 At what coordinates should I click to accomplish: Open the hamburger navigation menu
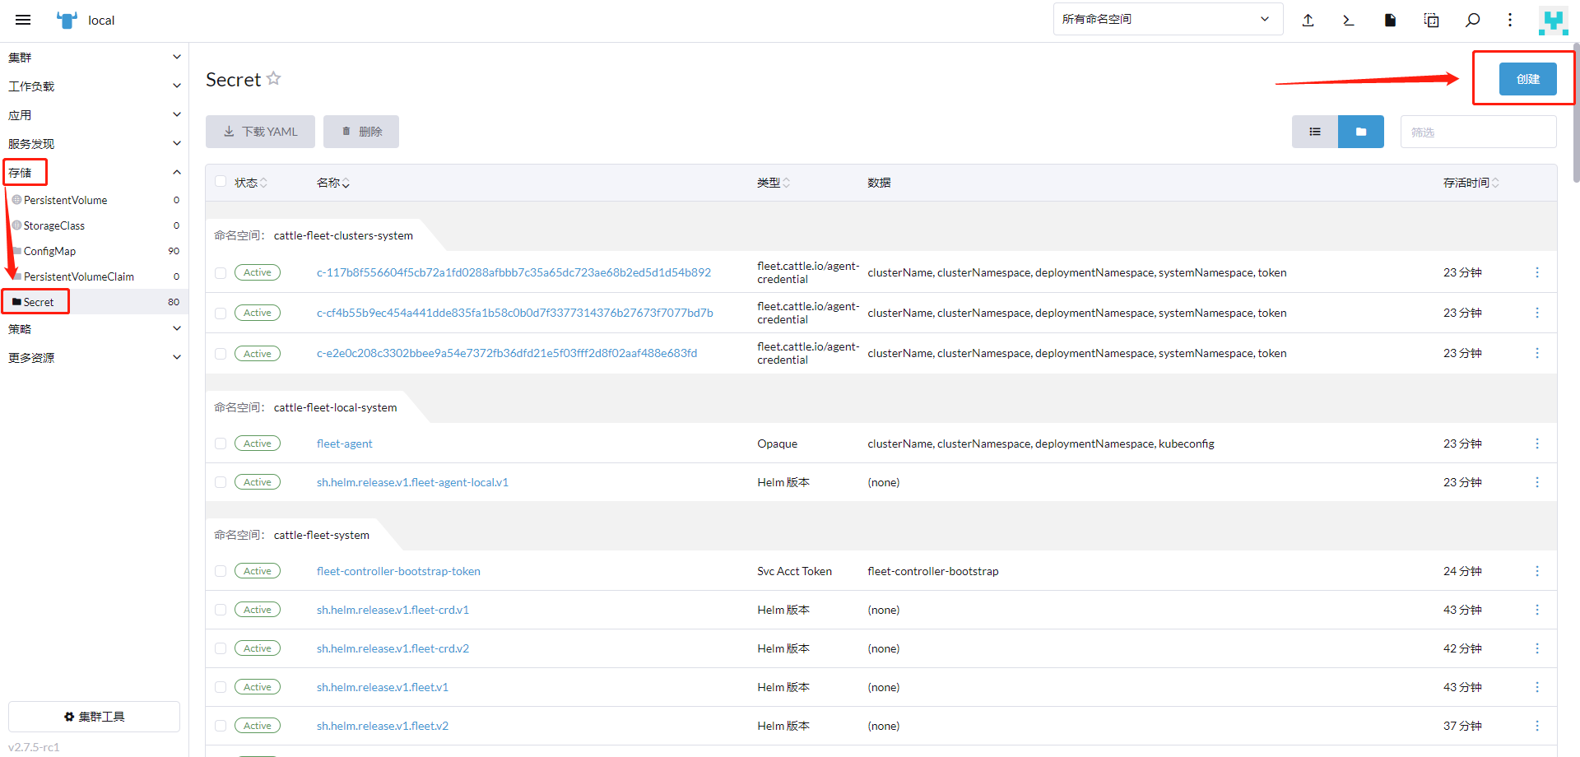pos(23,20)
